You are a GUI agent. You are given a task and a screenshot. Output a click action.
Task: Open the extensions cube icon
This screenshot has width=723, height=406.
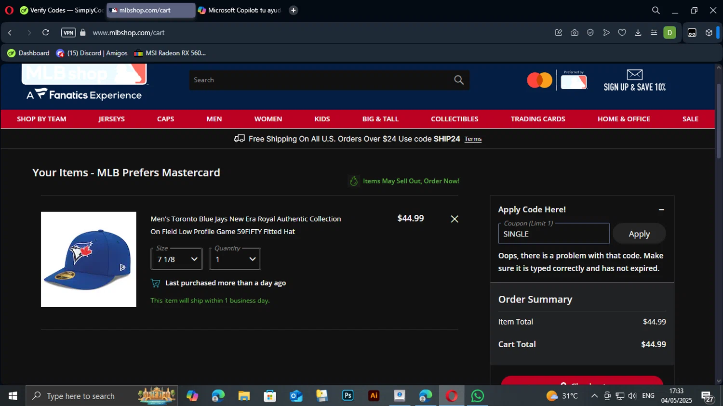coord(709,33)
